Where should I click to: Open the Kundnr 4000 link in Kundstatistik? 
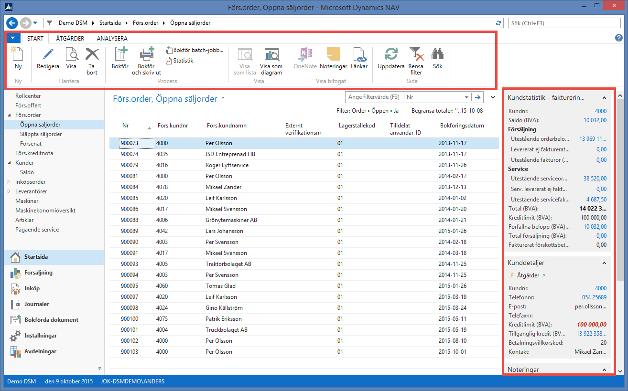point(601,111)
